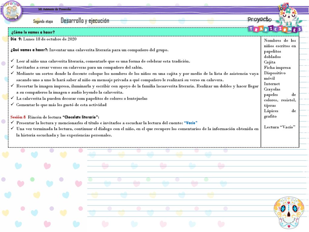Click the checkmark before 'Mediante un sorteo'
Screen dimensions: 309x232
coord(12,73)
